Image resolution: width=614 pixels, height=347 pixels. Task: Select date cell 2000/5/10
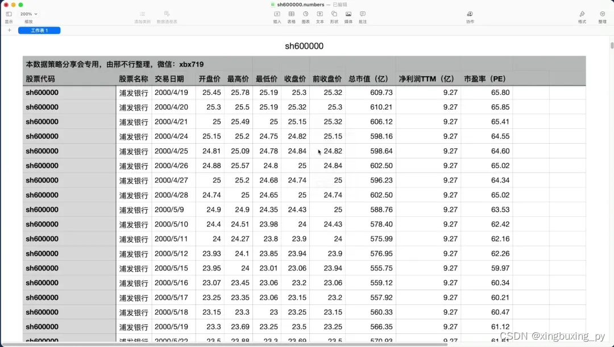173,224
